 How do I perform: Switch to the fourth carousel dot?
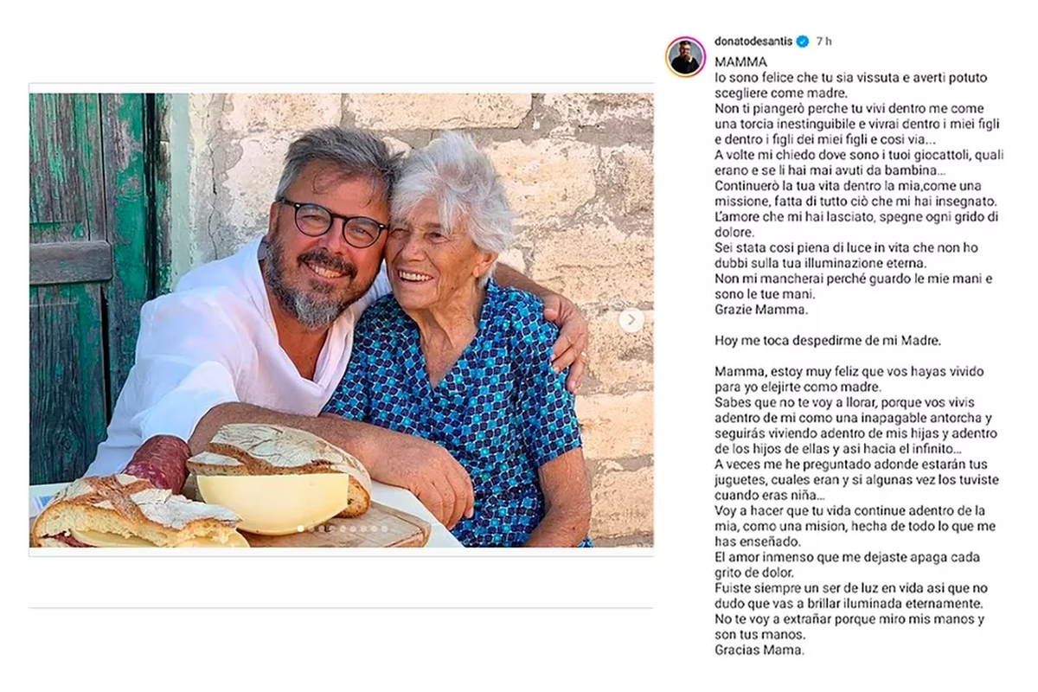point(332,529)
